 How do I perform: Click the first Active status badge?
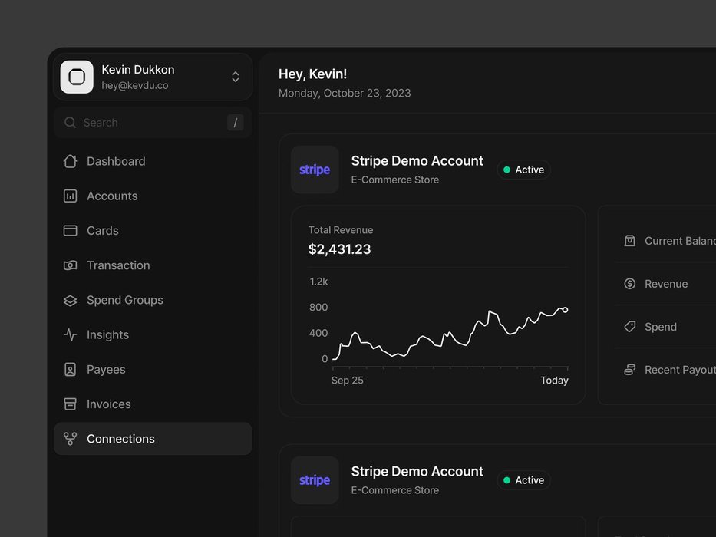tap(523, 170)
